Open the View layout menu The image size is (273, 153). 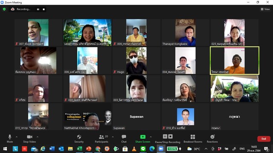(265, 9)
